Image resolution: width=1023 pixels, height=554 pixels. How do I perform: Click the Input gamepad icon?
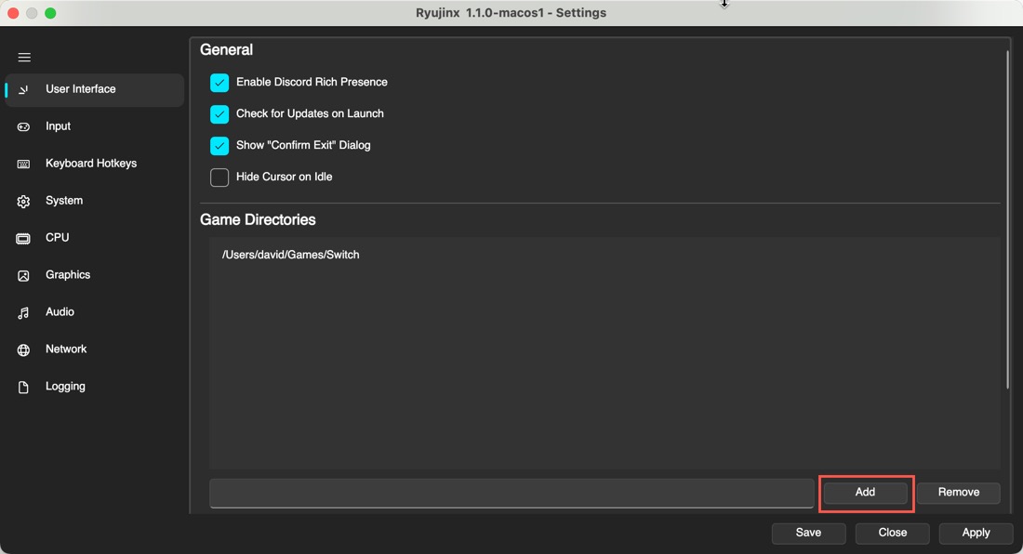click(24, 126)
